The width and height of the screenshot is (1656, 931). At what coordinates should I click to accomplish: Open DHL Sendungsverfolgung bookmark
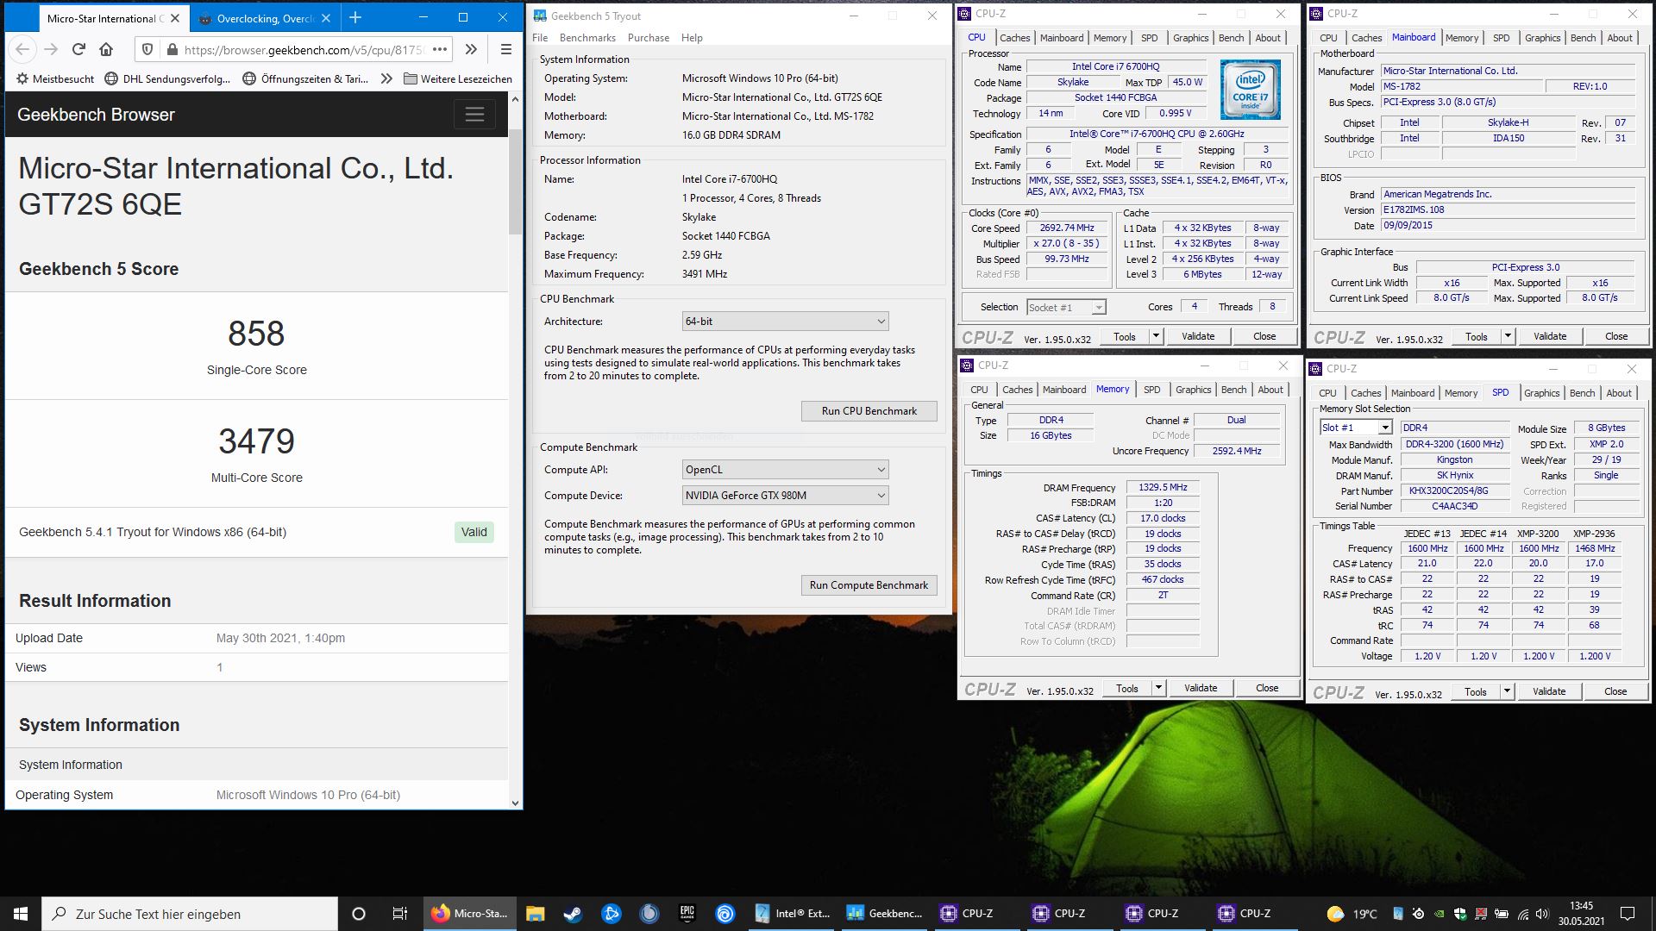point(167,78)
